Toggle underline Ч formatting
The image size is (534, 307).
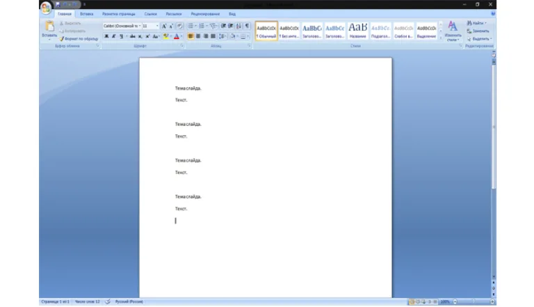121,36
